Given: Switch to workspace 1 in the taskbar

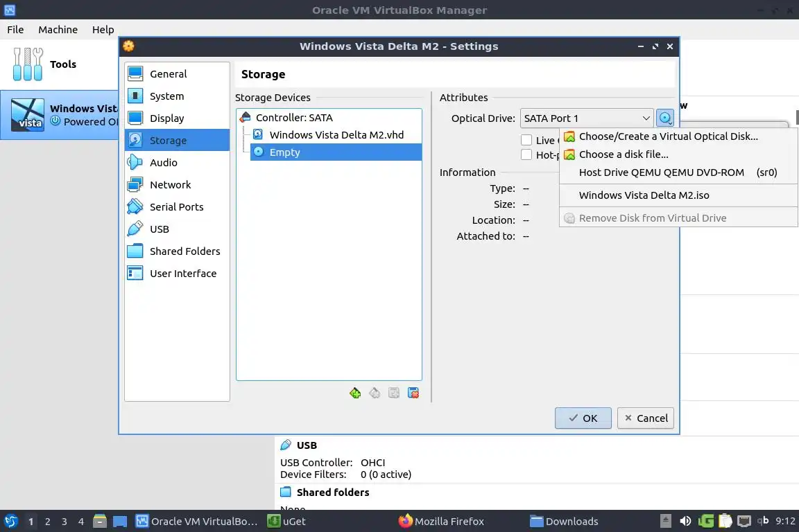Looking at the screenshot, I should click(x=31, y=522).
